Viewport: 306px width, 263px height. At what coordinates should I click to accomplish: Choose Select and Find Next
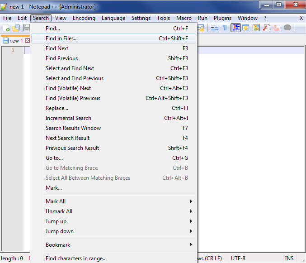[113, 68]
